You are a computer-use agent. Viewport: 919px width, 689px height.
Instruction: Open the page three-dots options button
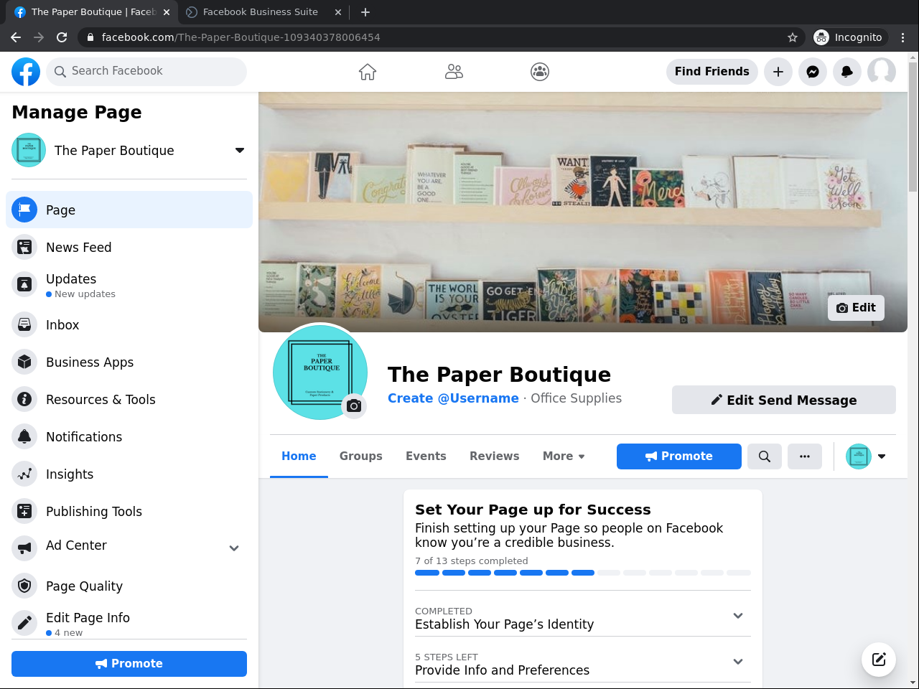point(805,456)
